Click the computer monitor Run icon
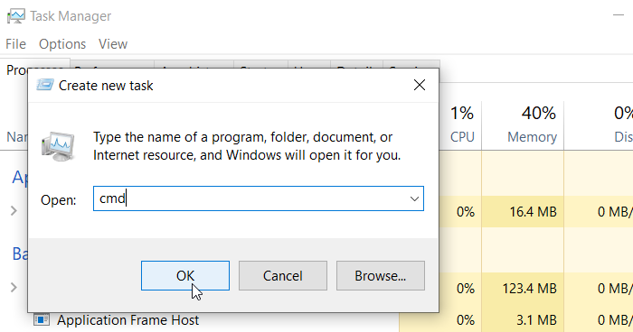 (x=58, y=147)
